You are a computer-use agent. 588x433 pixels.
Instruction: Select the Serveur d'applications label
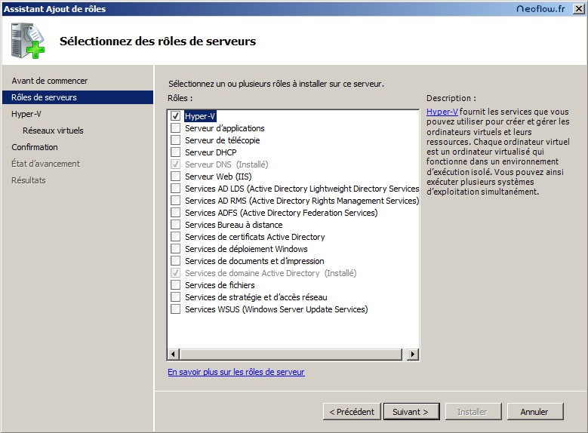[225, 128]
